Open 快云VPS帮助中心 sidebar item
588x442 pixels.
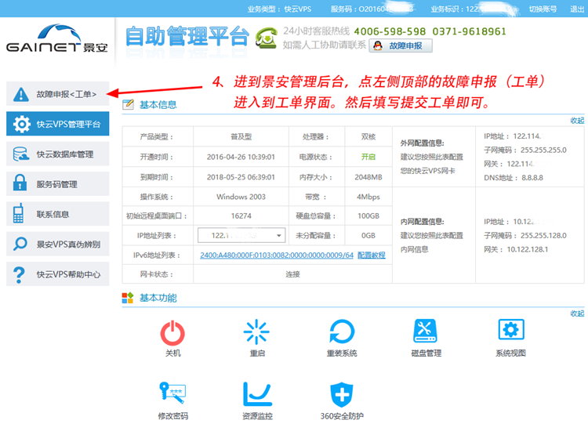coord(58,274)
